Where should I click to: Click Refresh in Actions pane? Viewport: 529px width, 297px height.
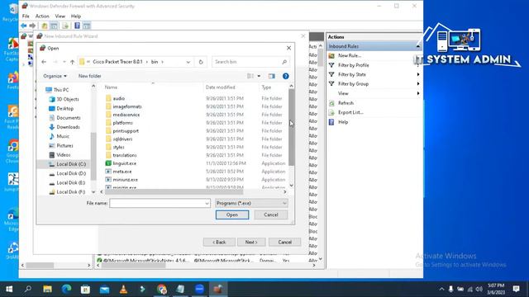(x=346, y=103)
